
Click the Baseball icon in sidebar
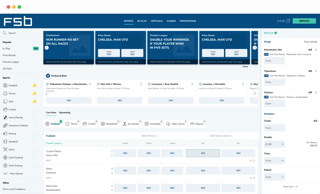(5, 142)
